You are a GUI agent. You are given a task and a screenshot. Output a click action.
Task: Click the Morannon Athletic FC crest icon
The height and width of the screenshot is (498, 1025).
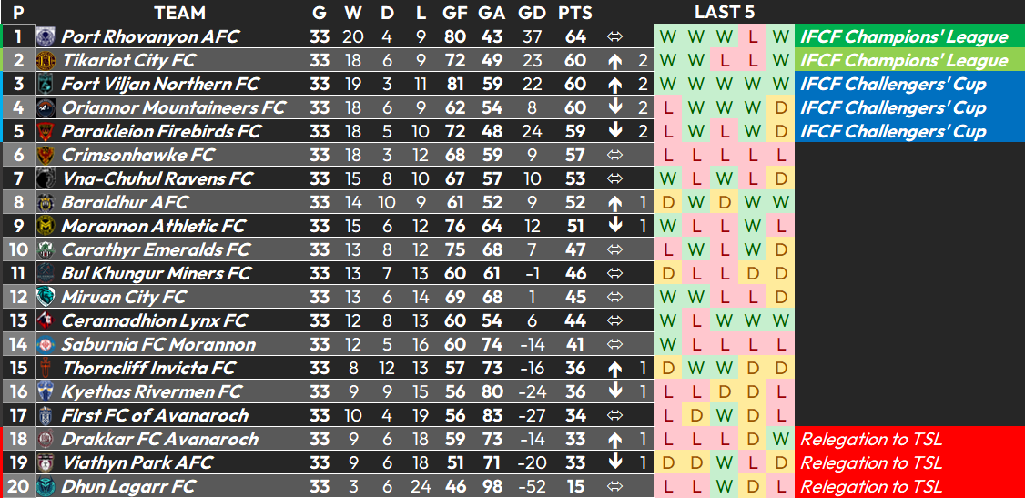click(x=46, y=226)
